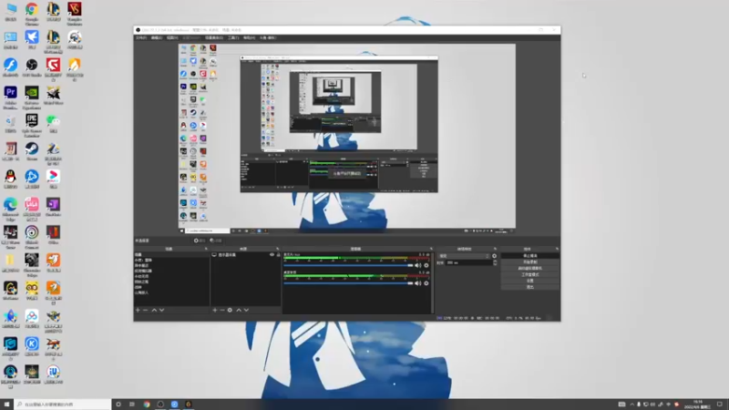
Task: Open transition properties gear icon
Action: click(x=494, y=256)
